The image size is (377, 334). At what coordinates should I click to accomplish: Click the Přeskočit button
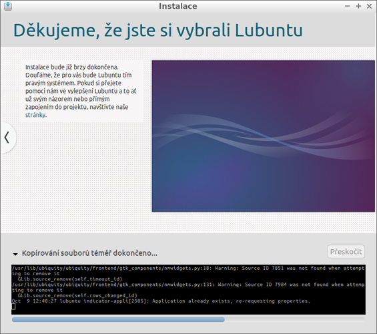(x=346, y=252)
